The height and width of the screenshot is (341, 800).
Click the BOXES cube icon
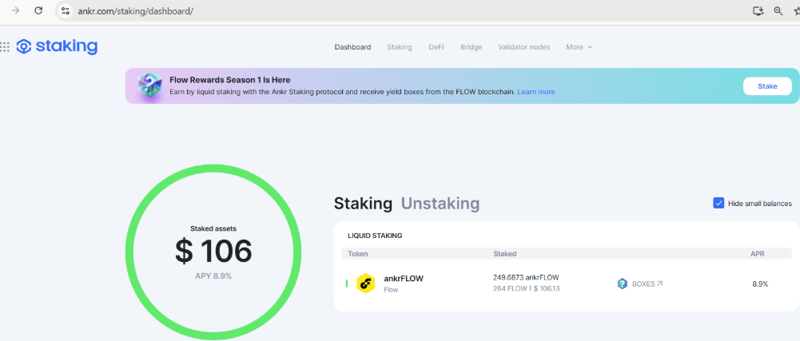(622, 284)
